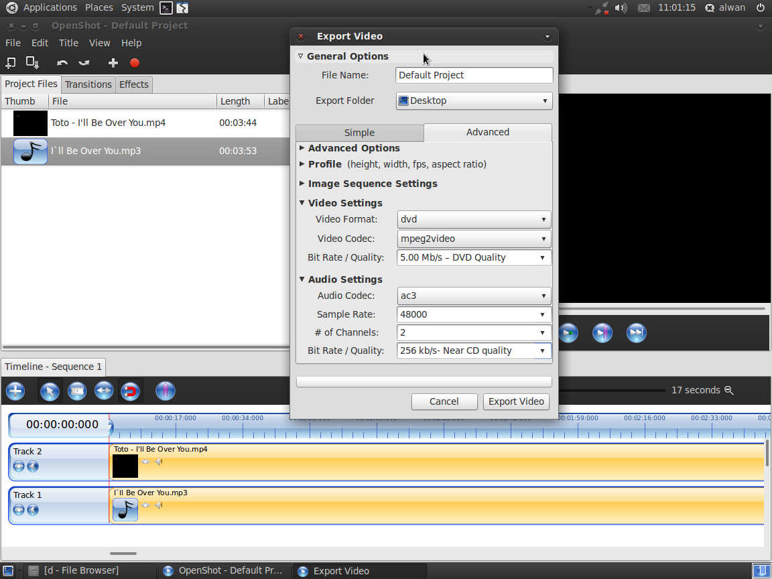This screenshot has width=772, height=579.
Task: Open the Transitions tab
Action: click(88, 84)
